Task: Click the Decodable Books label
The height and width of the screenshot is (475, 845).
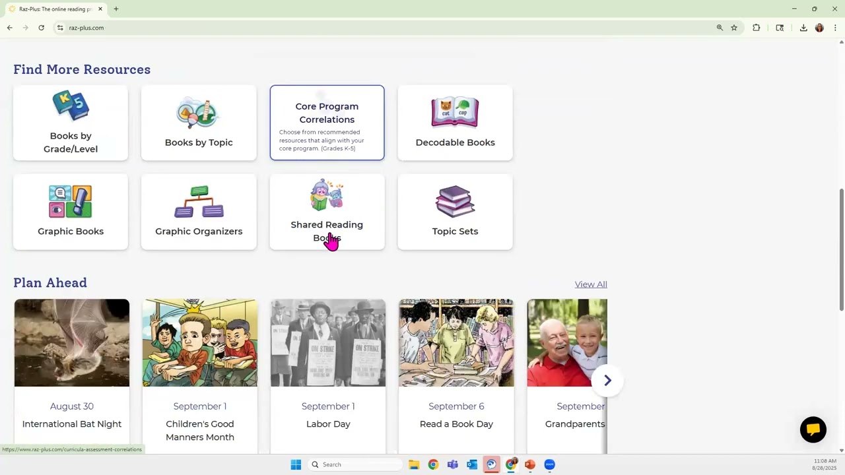Action: [455, 142]
